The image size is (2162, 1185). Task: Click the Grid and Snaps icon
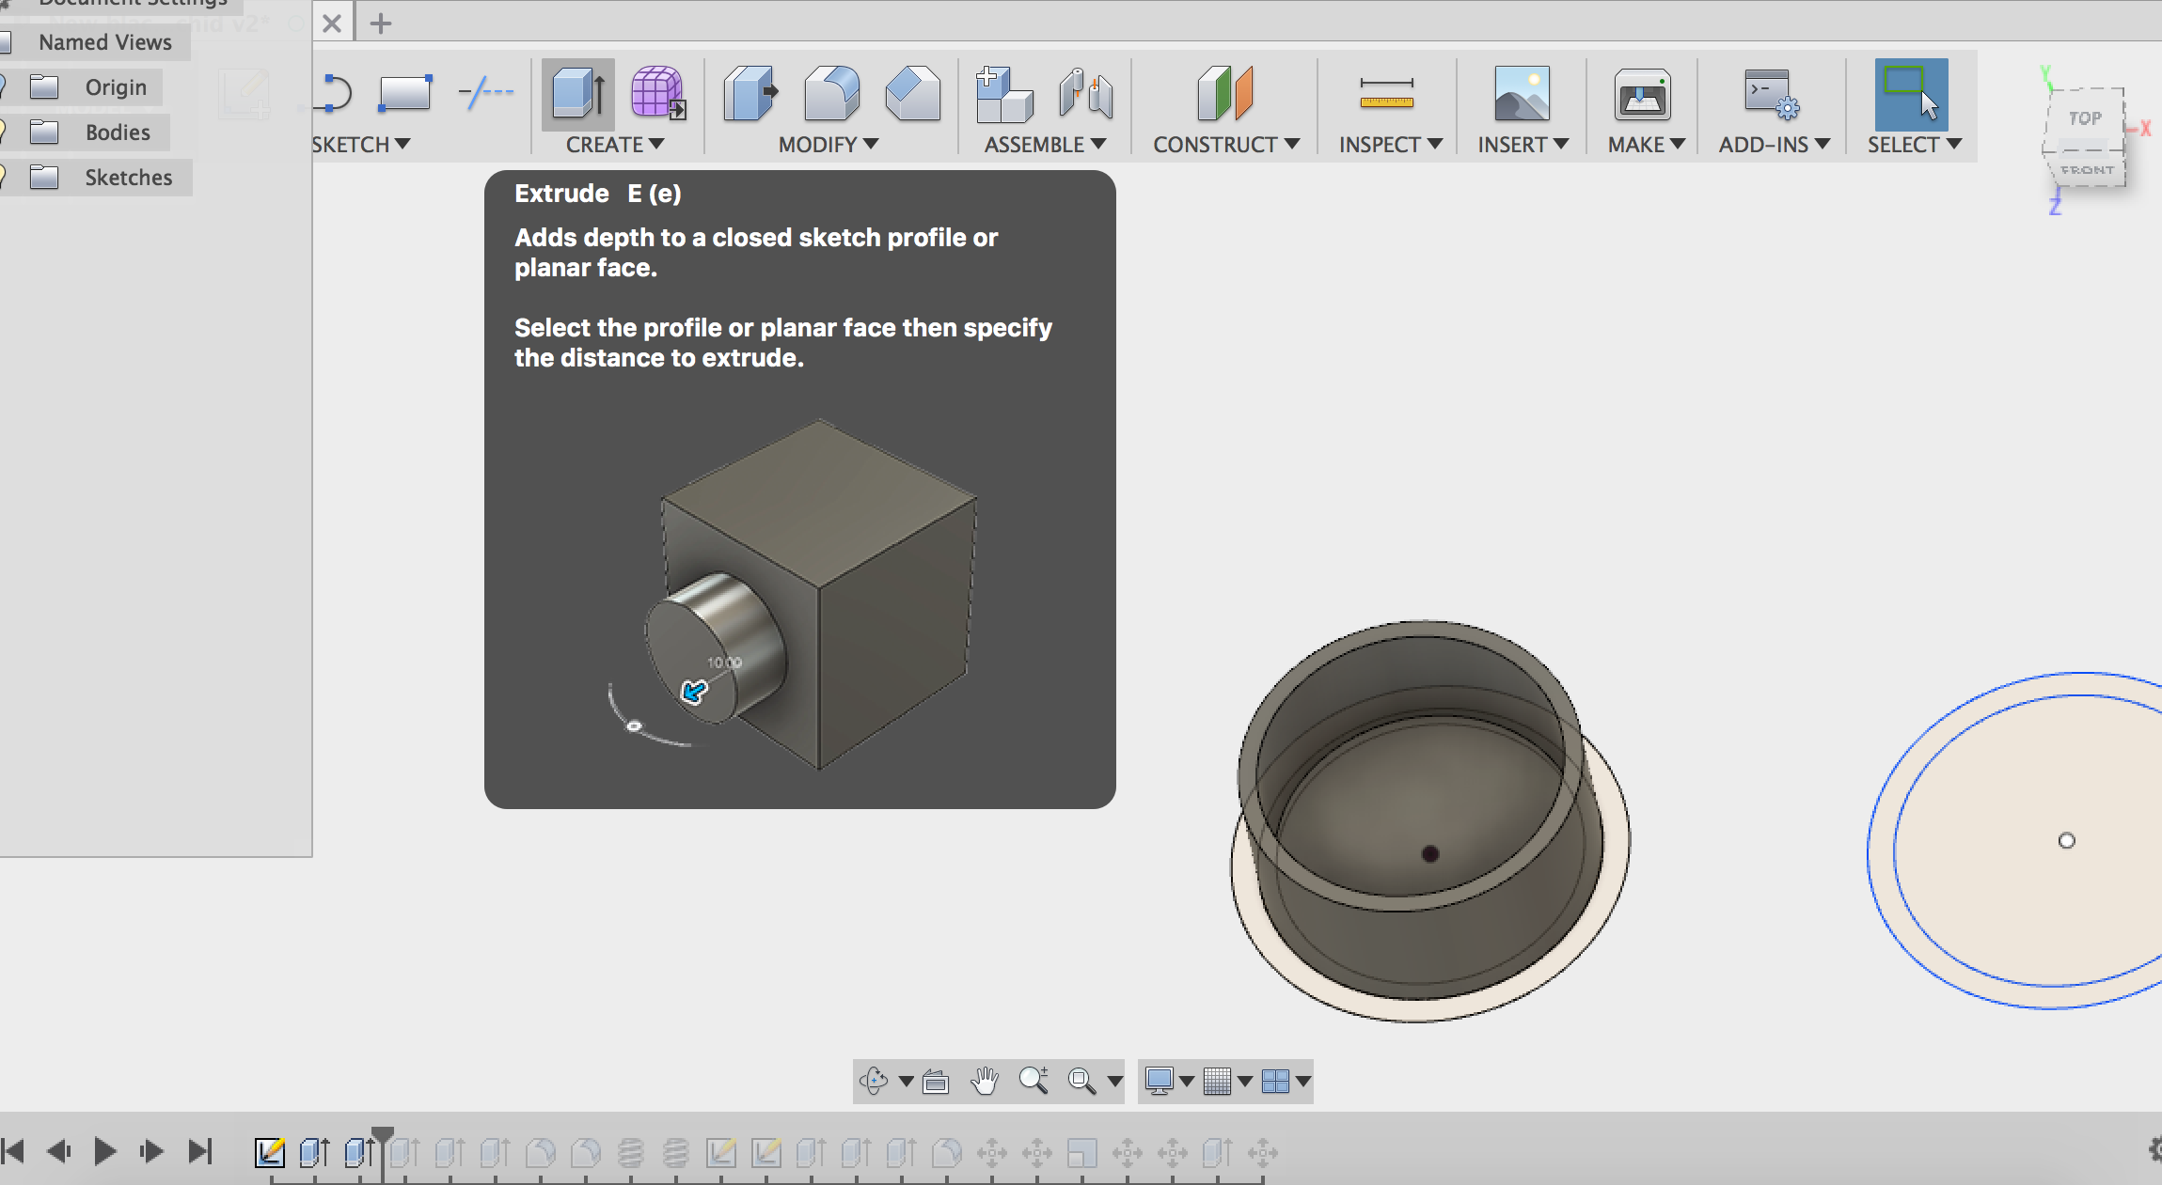click(1217, 1081)
